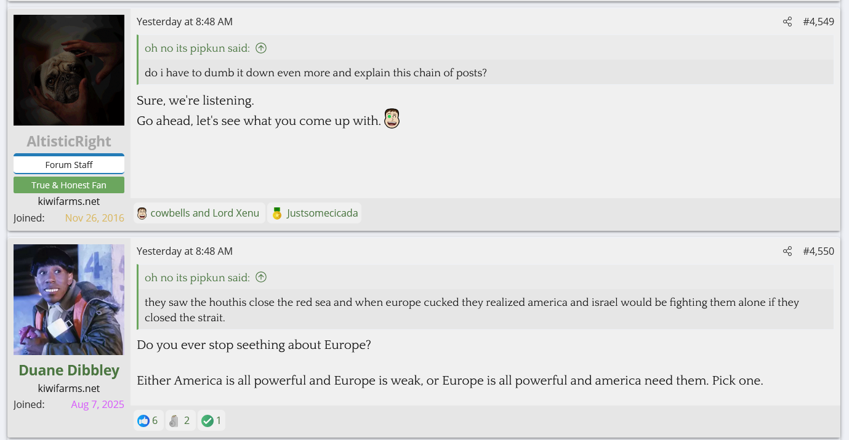Click the blue thumbs-up Like reaction
849x440 pixels.
click(x=144, y=421)
